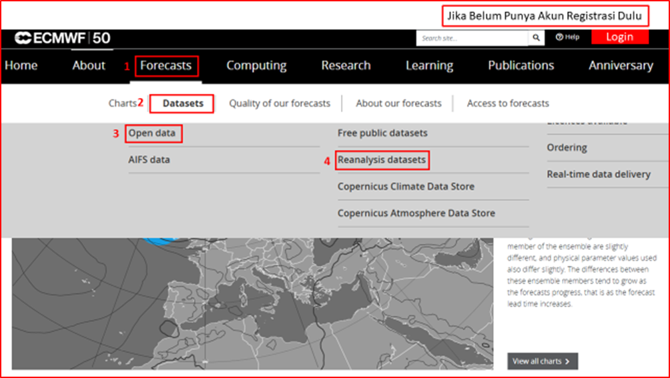Screen dimensions: 670x378
Task: Select About our forecasts submenu
Action: [x=398, y=103]
